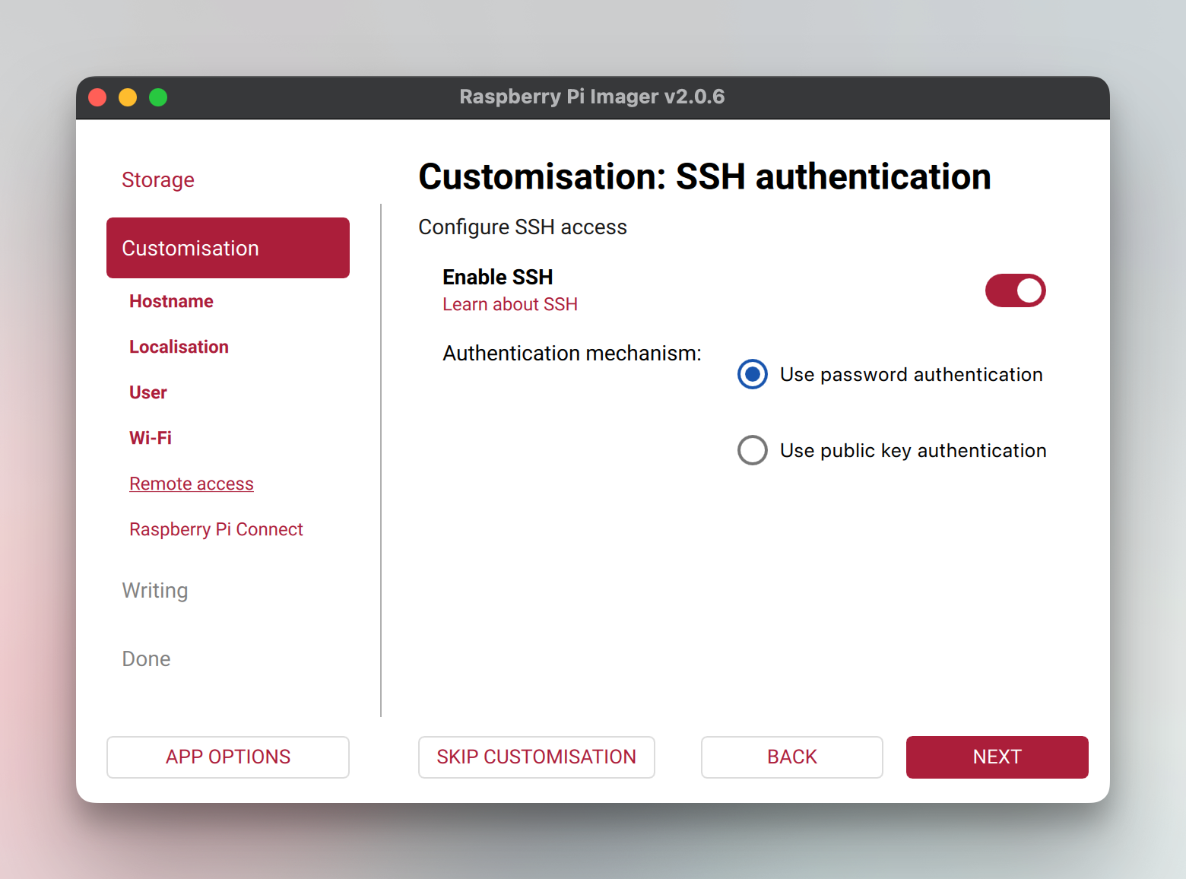Open the Hostname settings page

point(171,300)
